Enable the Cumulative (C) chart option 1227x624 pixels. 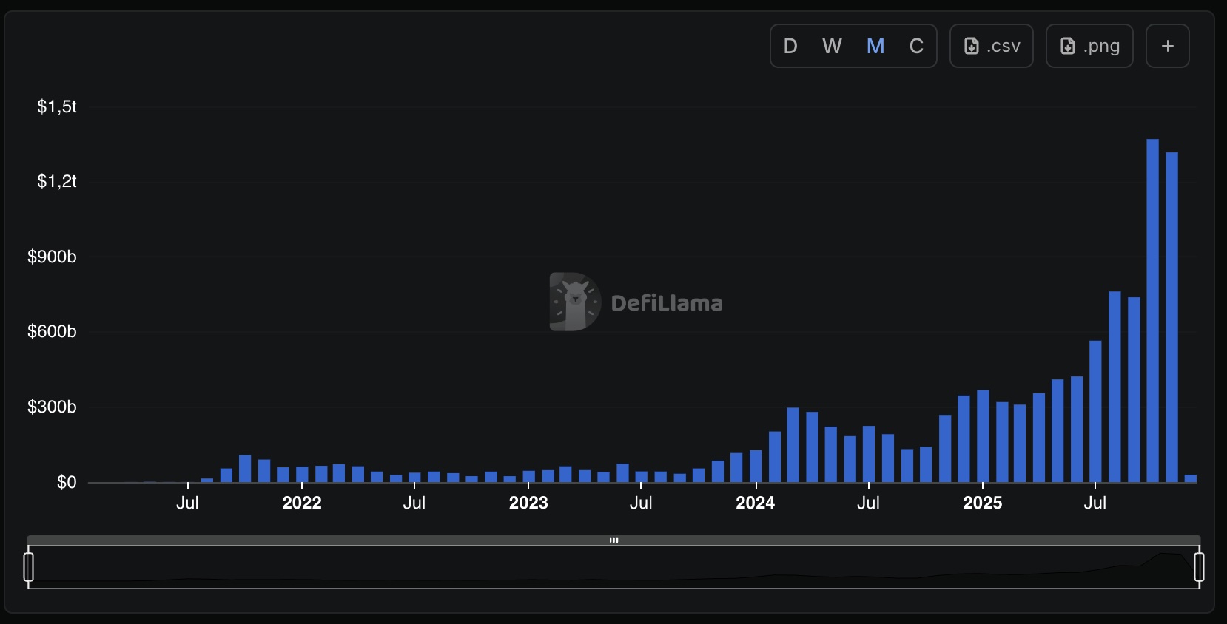coord(916,46)
